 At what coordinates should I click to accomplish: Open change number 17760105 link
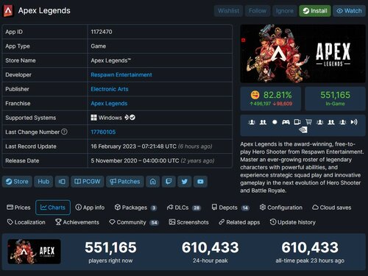click(103, 132)
